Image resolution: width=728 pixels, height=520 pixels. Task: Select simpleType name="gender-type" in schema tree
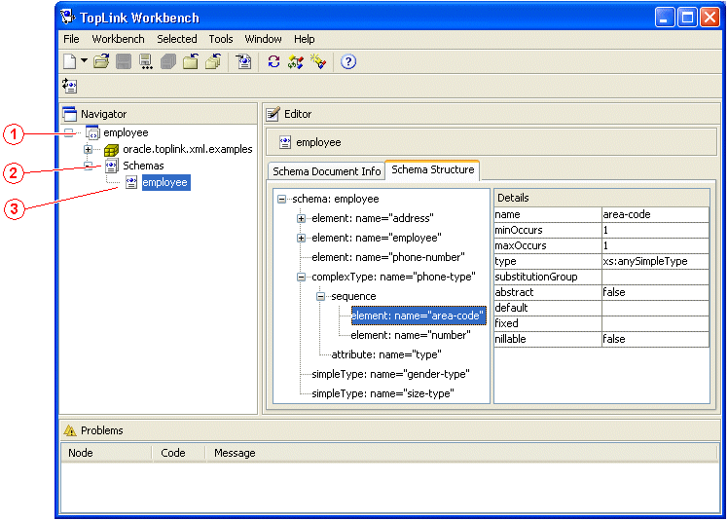click(390, 374)
